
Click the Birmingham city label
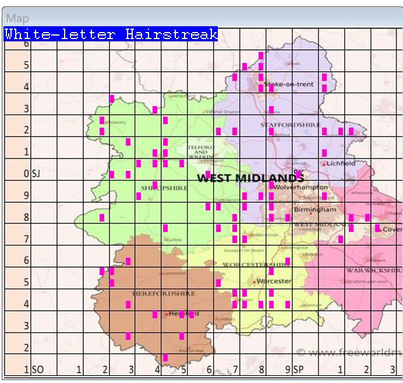pyautogui.click(x=315, y=209)
